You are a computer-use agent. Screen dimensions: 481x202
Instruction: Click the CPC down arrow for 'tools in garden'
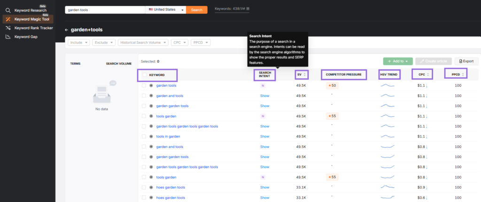[427, 136]
